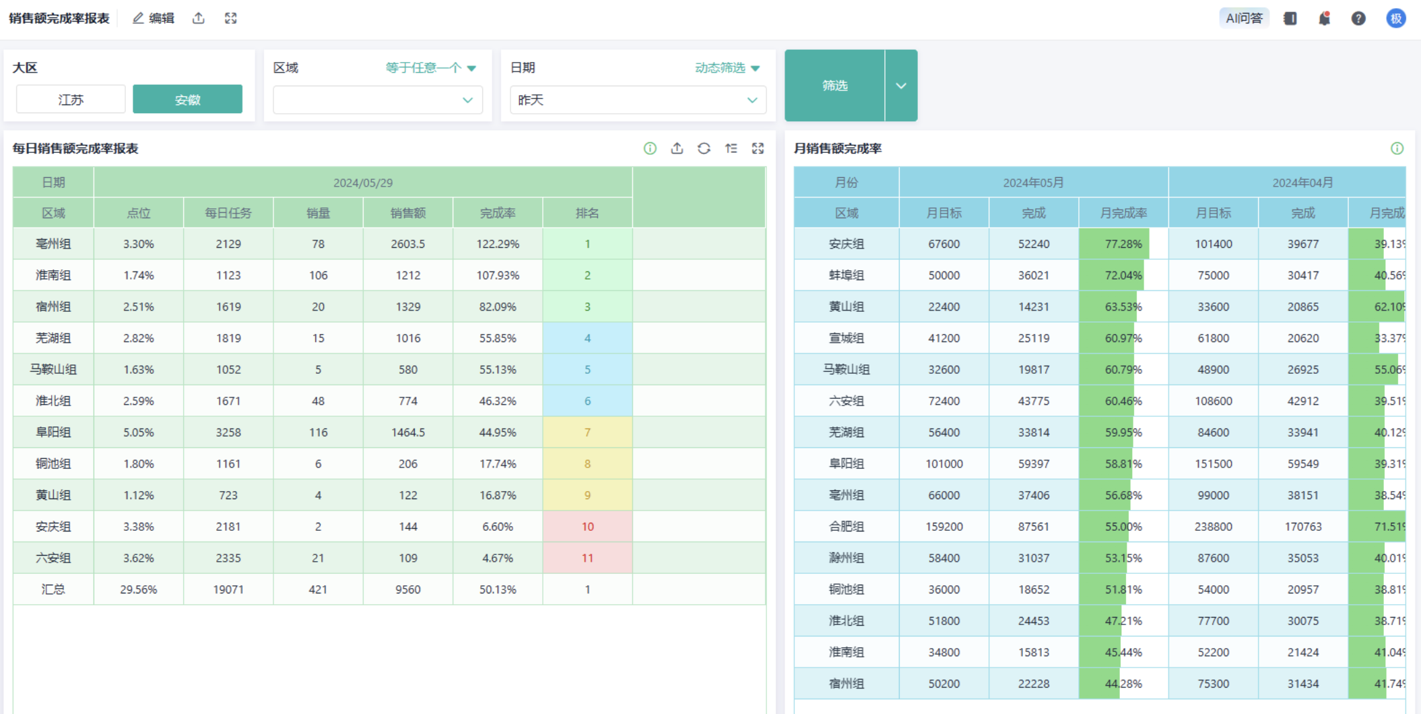Click the sort icon in daily report toolbar
The width and height of the screenshot is (1421, 714).
click(731, 148)
